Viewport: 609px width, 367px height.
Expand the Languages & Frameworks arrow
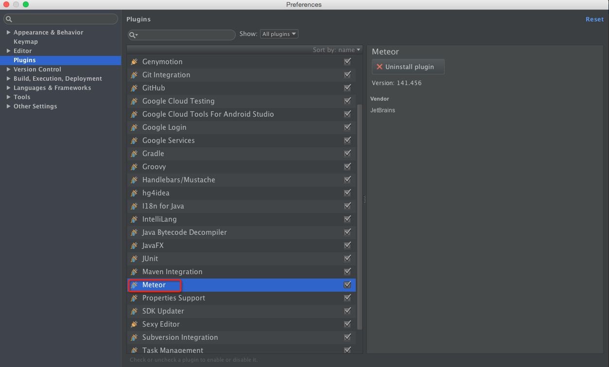pyautogui.click(x=8, y=88)
